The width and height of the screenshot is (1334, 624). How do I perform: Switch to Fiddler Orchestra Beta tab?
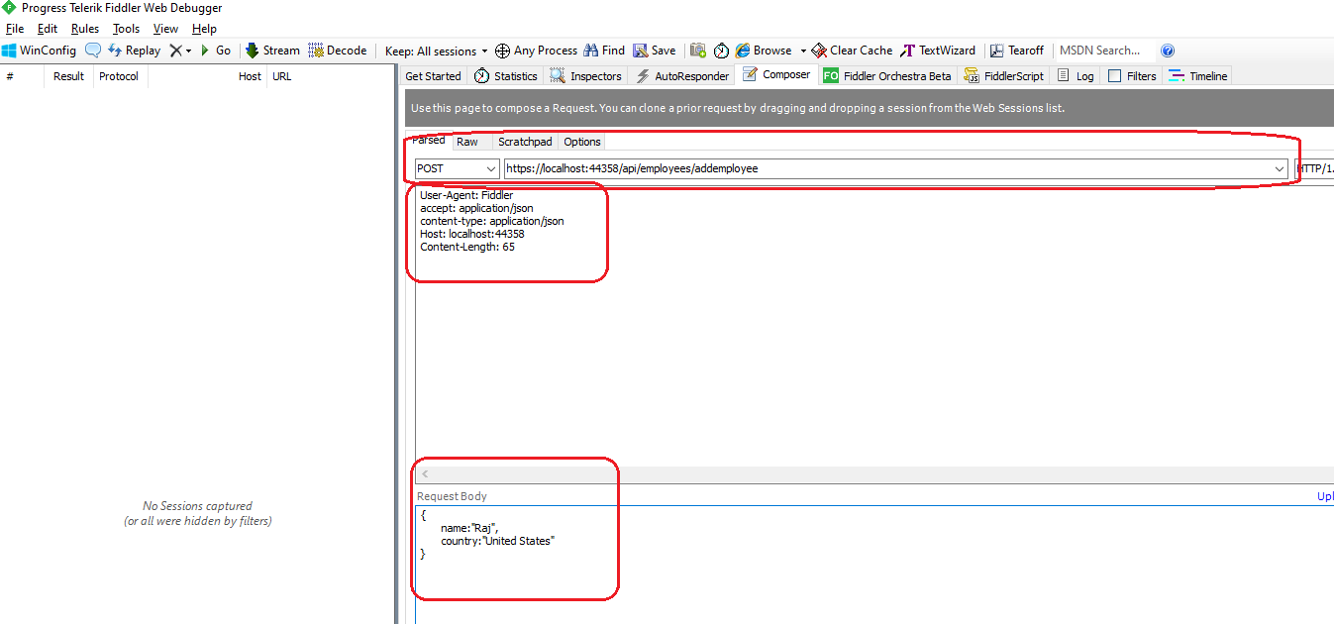click(x=887, y=76)
